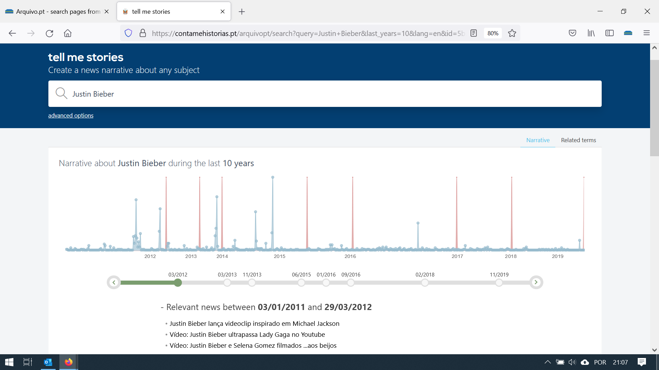Show site security padlock details
Screen dimensions: 659x370
(x=143, y=33)
